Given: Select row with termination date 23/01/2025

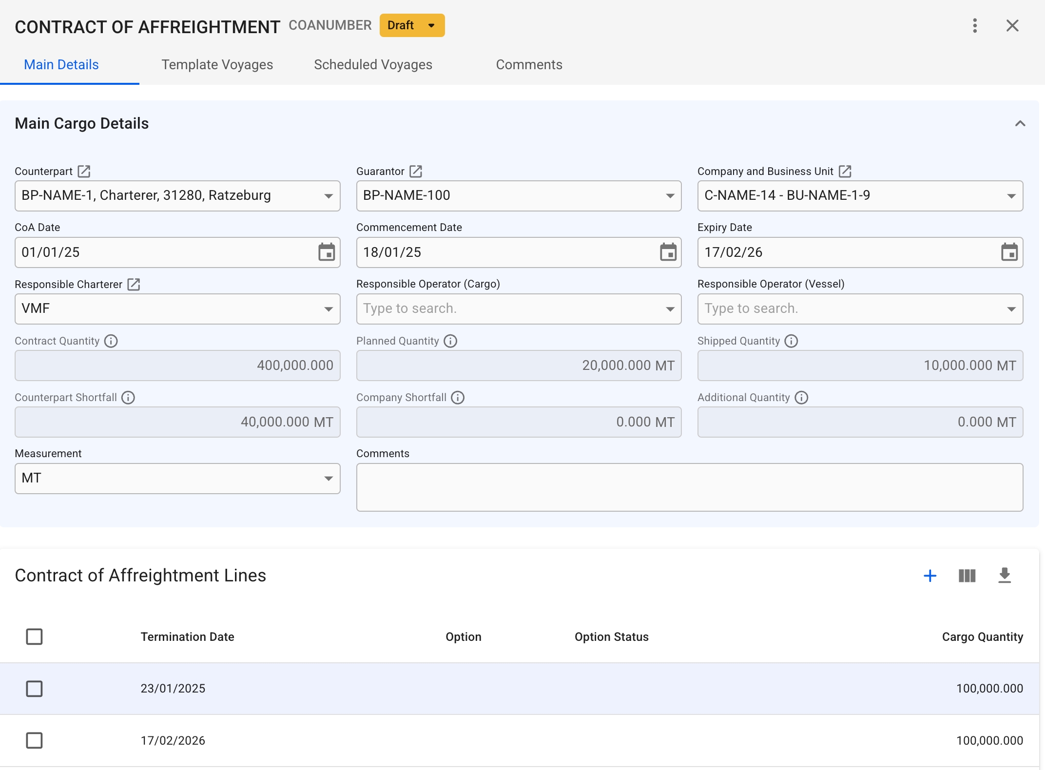Looking at the screenshot, I should (34, 689).
